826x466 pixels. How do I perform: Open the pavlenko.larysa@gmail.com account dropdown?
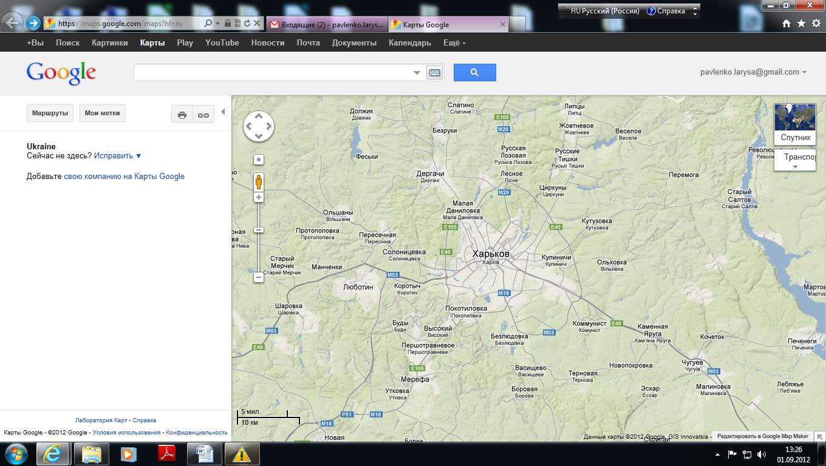pyautogui.click(x=753, y=72)
